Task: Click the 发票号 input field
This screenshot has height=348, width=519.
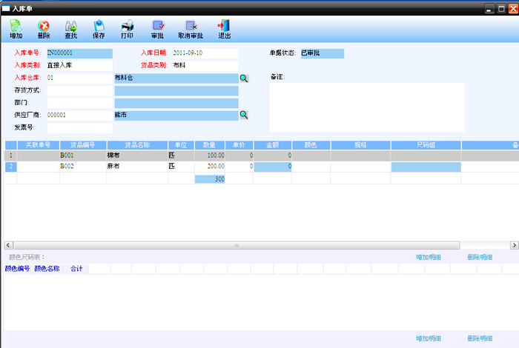Action: click(x=79, y=128)
